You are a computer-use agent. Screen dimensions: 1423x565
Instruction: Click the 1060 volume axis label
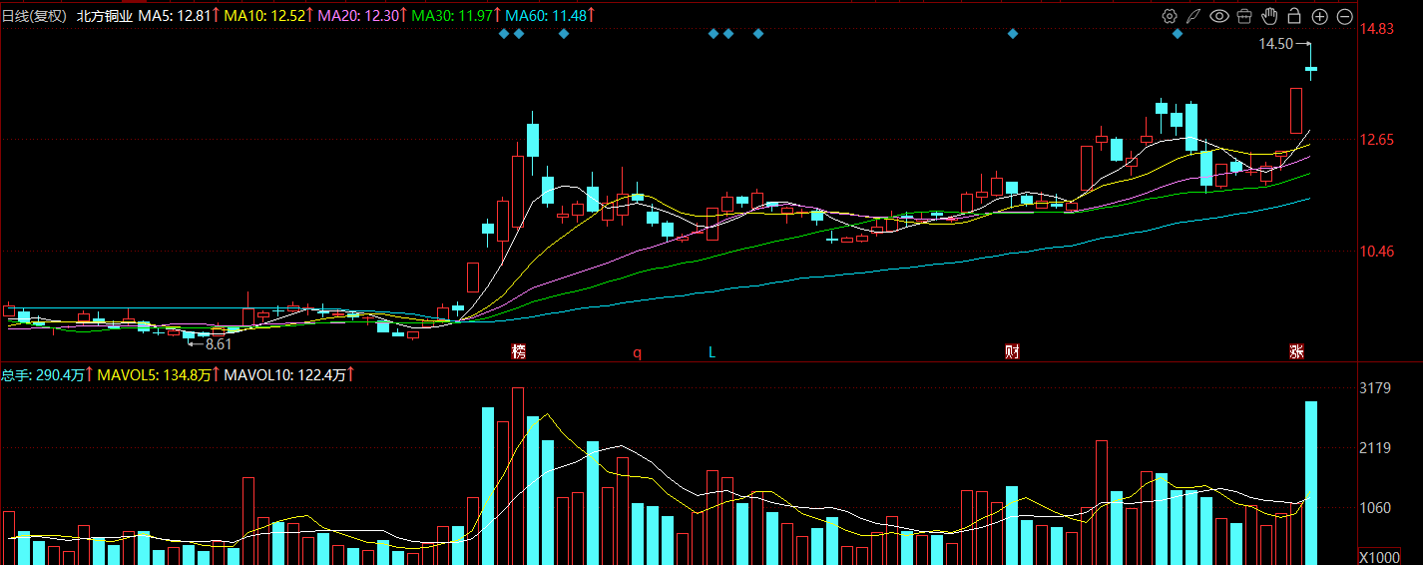click(x=1375, y=508)
